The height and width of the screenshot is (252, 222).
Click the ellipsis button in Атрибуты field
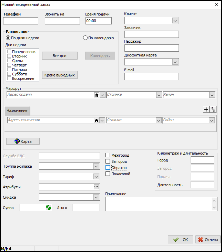tap(97, 187)
